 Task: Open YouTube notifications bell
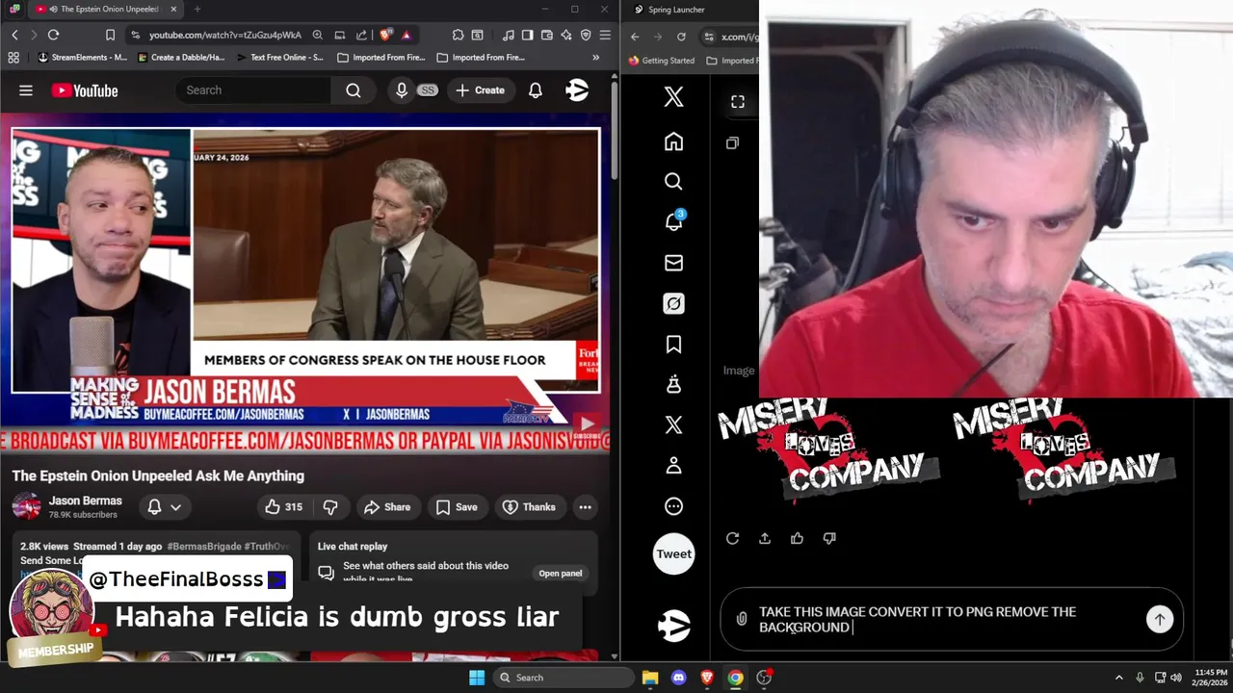coord(536,90)
